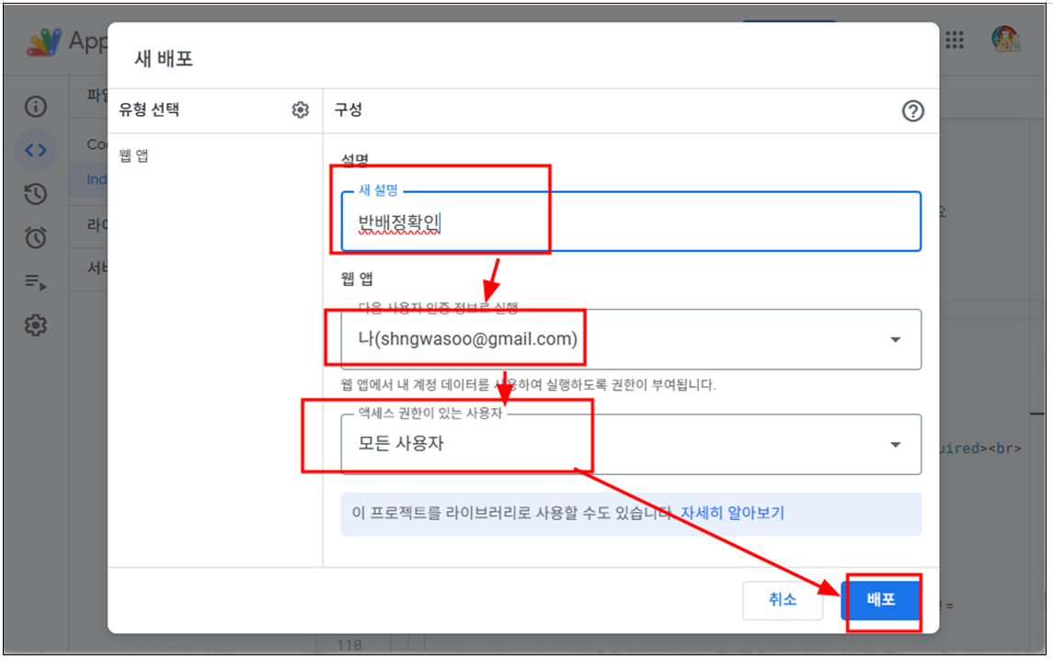Select 웹 앱 deployment type

coord(133,155)
